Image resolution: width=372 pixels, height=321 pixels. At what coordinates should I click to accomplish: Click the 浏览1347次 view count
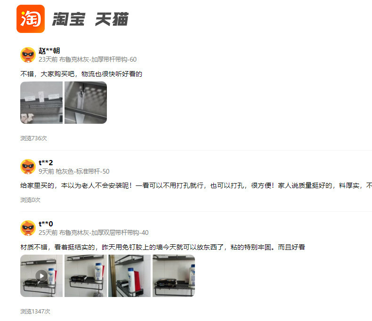pos(35,312)
